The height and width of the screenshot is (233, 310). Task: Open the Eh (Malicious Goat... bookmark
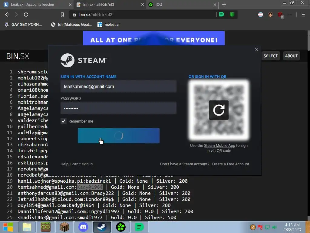(71, 25)
